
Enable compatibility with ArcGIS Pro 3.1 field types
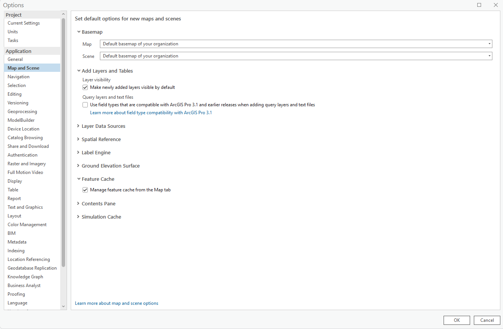85,104
